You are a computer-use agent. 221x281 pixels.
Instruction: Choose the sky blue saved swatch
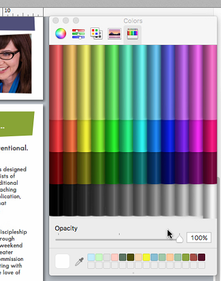coord(154,257)
